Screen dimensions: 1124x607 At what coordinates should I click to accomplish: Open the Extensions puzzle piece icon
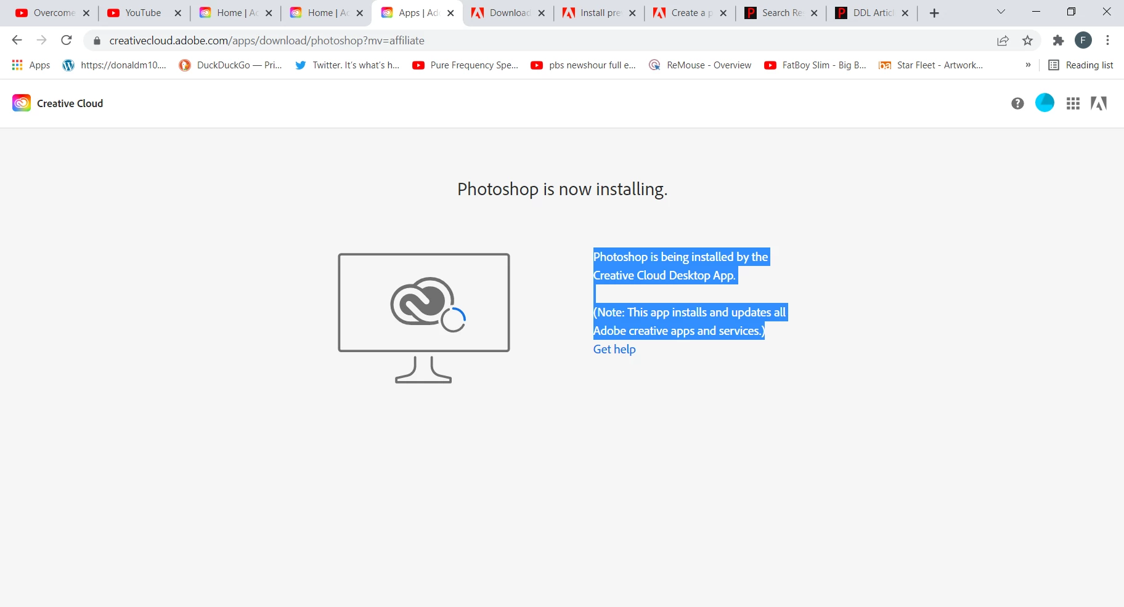(x=1058, y=41)
